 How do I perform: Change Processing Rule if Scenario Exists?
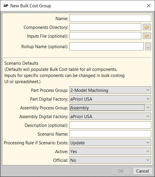pyautogui.click(x=110, y=143)
